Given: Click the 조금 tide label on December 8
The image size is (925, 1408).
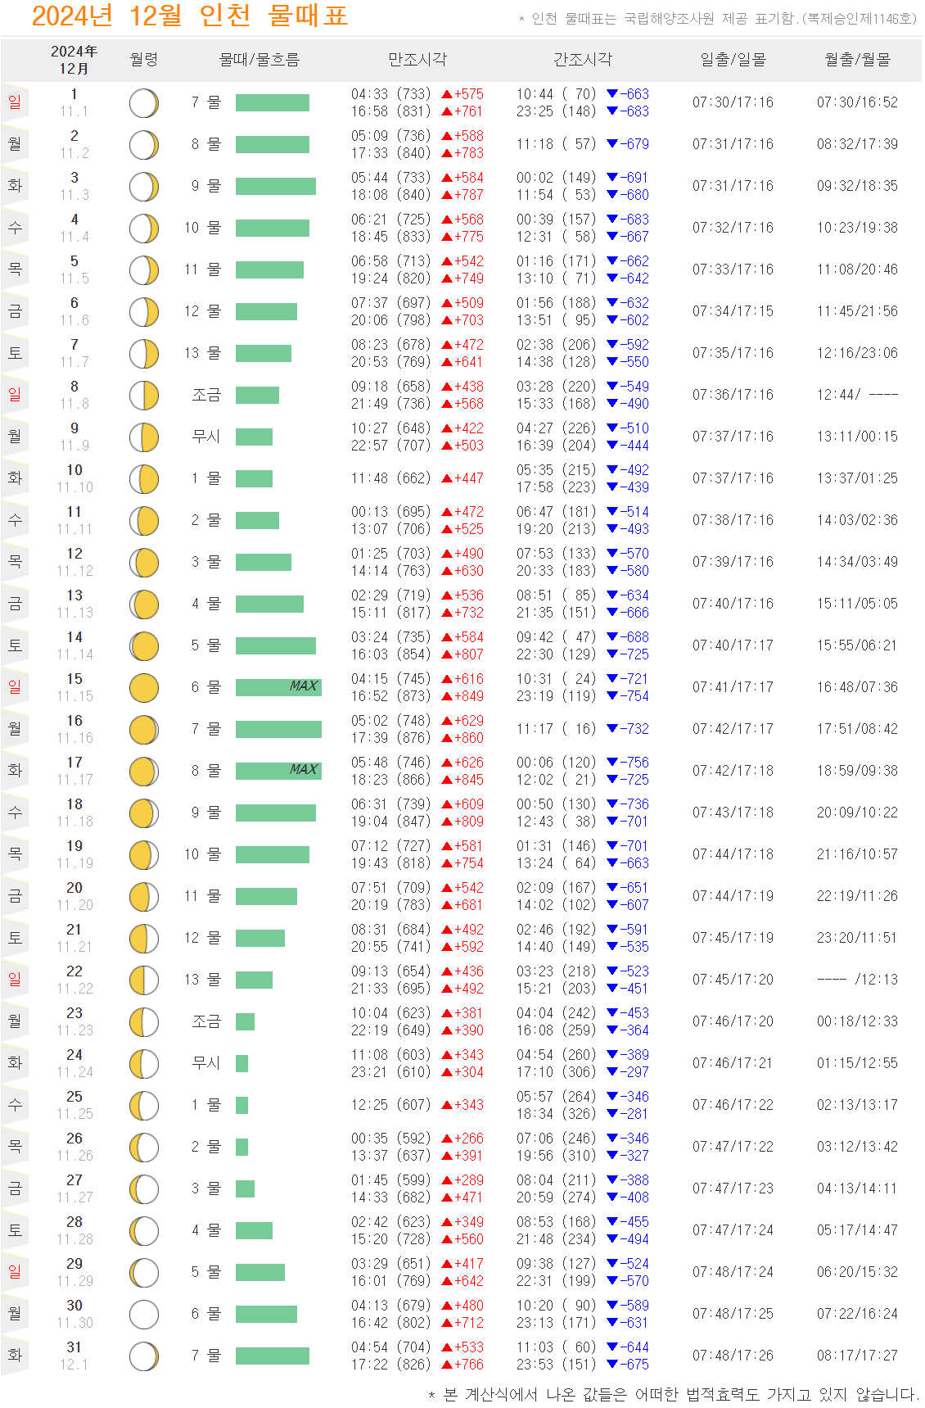Looking at the screenshot, I should pos(206,395).
